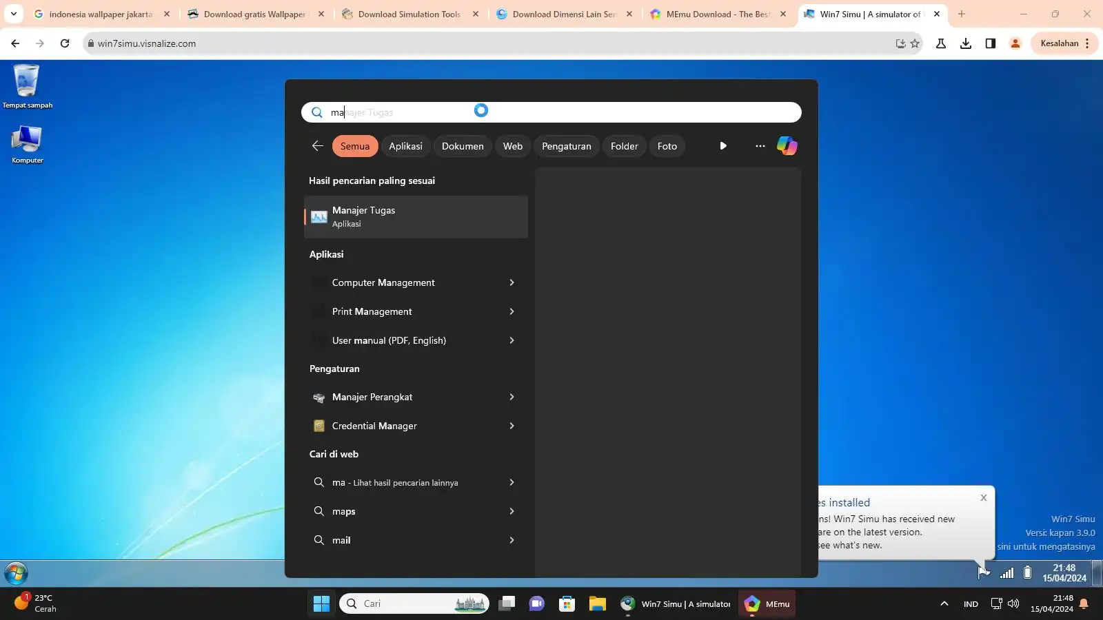Launch the chat app from taskbar
Screen dimensions: 1103x620
tap(536, 604)
